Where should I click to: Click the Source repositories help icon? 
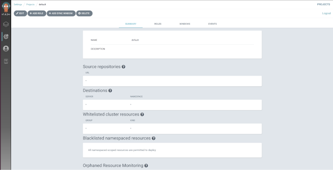click(x=123, y=67)
